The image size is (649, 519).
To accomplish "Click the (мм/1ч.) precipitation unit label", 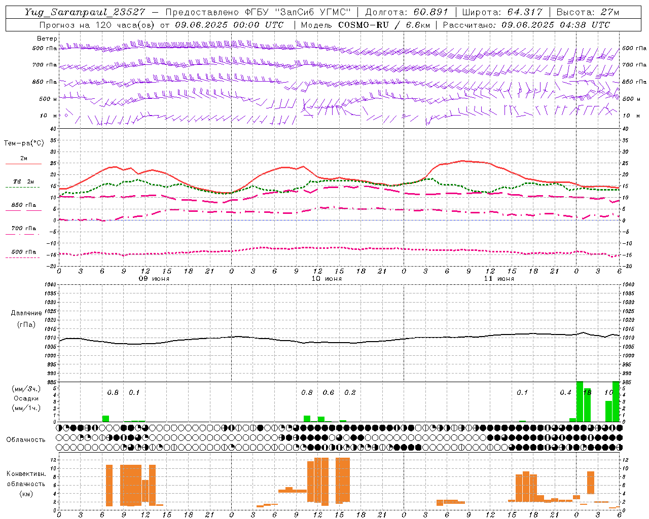I will [x=26, y=408].
